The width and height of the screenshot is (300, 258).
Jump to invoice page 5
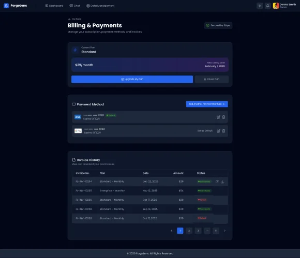click(216, 231)
